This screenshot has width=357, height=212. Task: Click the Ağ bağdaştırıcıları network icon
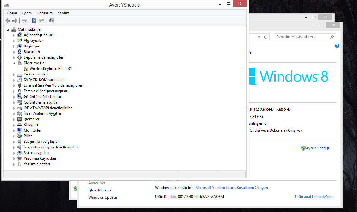[20, 35]
